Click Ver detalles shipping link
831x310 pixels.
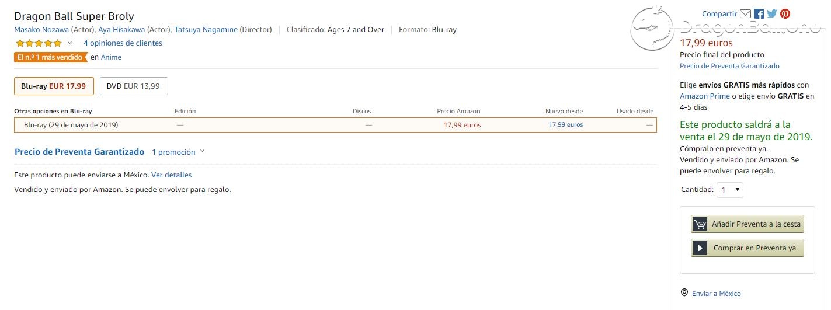coord(171,175)
